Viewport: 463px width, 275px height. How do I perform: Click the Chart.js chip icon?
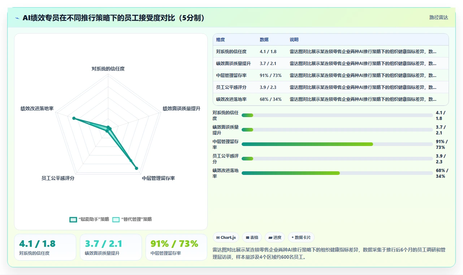[218, 238]
